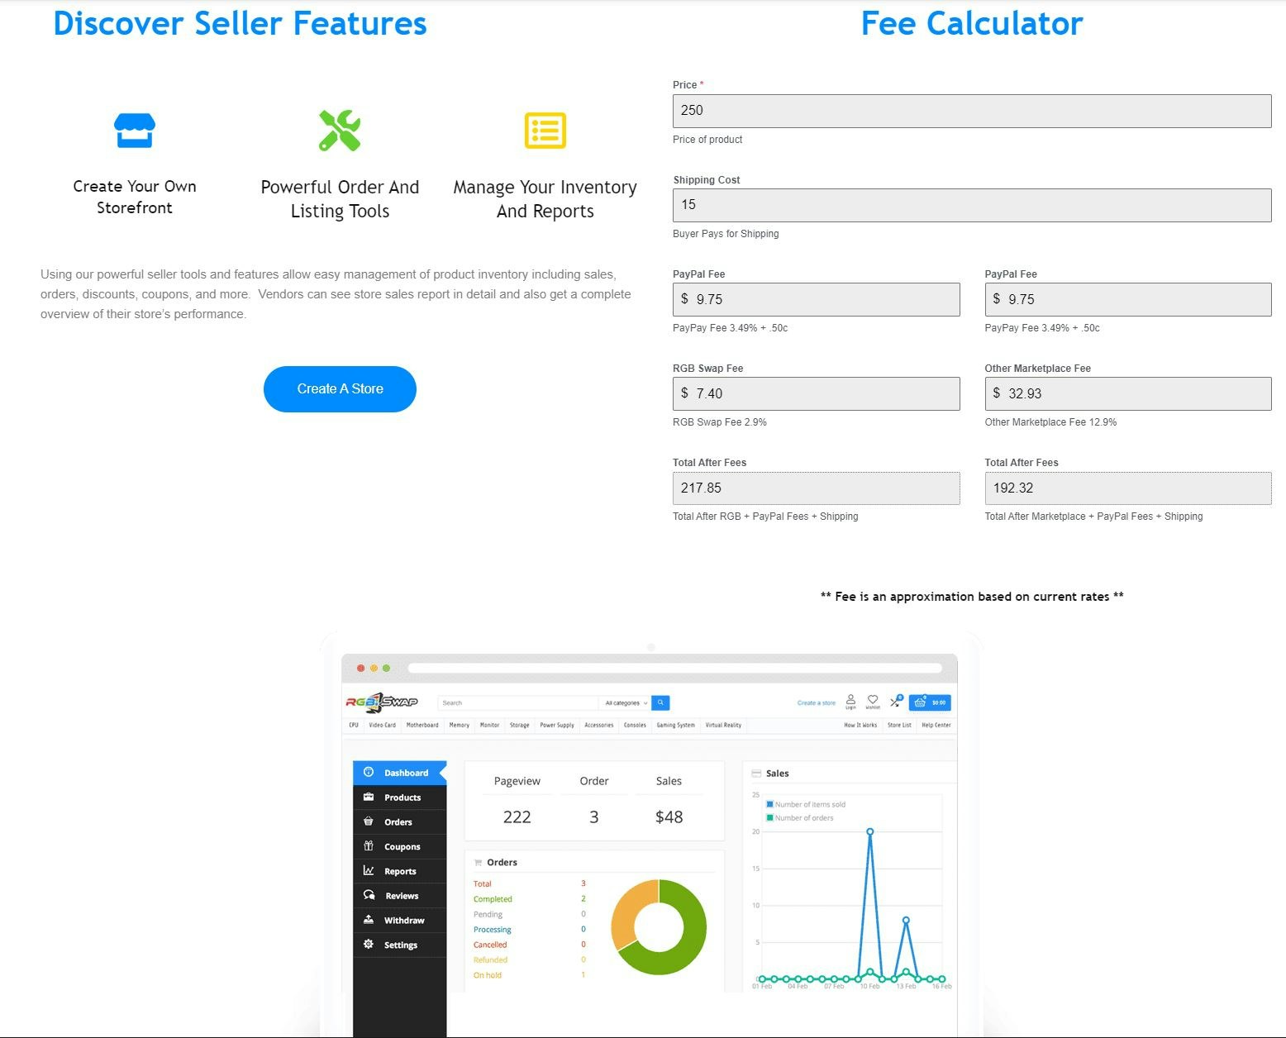This screenshot has width=1286, height=1038.
Task: Select Motherboard in the preview category menu
Action: click(422, 725)
